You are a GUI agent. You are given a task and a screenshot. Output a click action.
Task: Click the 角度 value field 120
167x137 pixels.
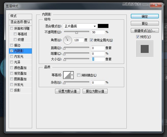[x=78, y=40]
